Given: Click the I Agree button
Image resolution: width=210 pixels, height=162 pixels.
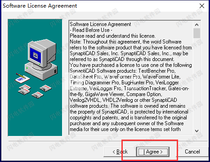Looking at the screenshot, I should (153, 152).
